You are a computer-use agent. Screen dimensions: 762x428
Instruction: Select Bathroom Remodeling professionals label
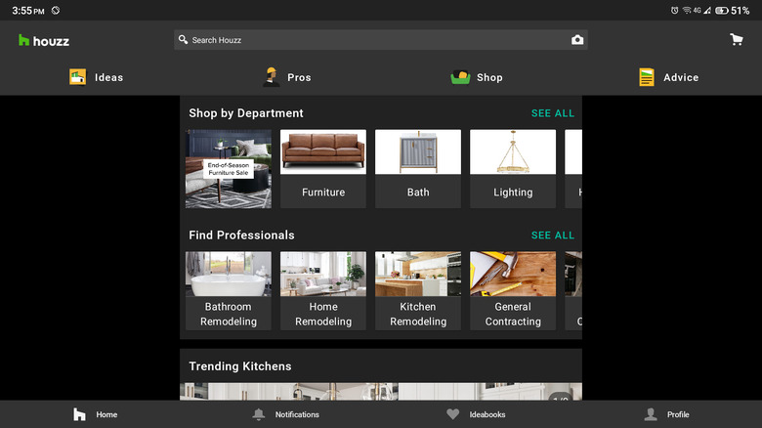tap(229, 315)
